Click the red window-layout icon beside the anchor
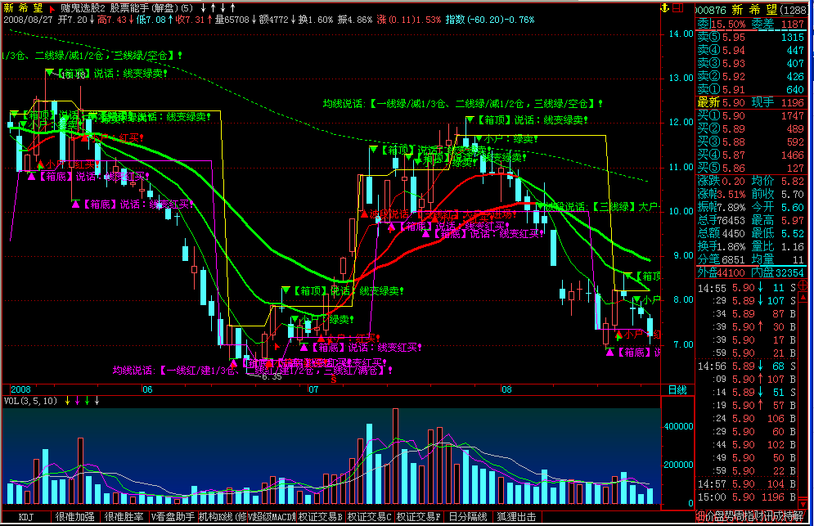The height and width of the screenshot is (526, 814). click(x=677, y=8)
